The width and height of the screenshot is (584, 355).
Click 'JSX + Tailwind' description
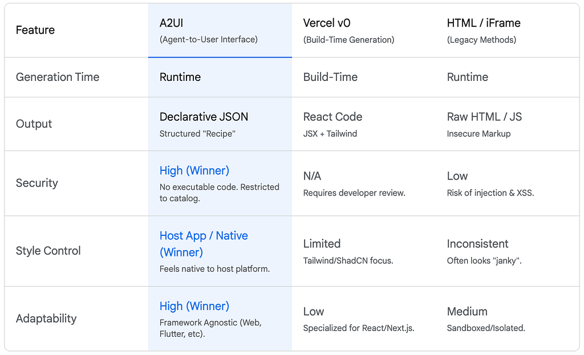click(330, 133)
